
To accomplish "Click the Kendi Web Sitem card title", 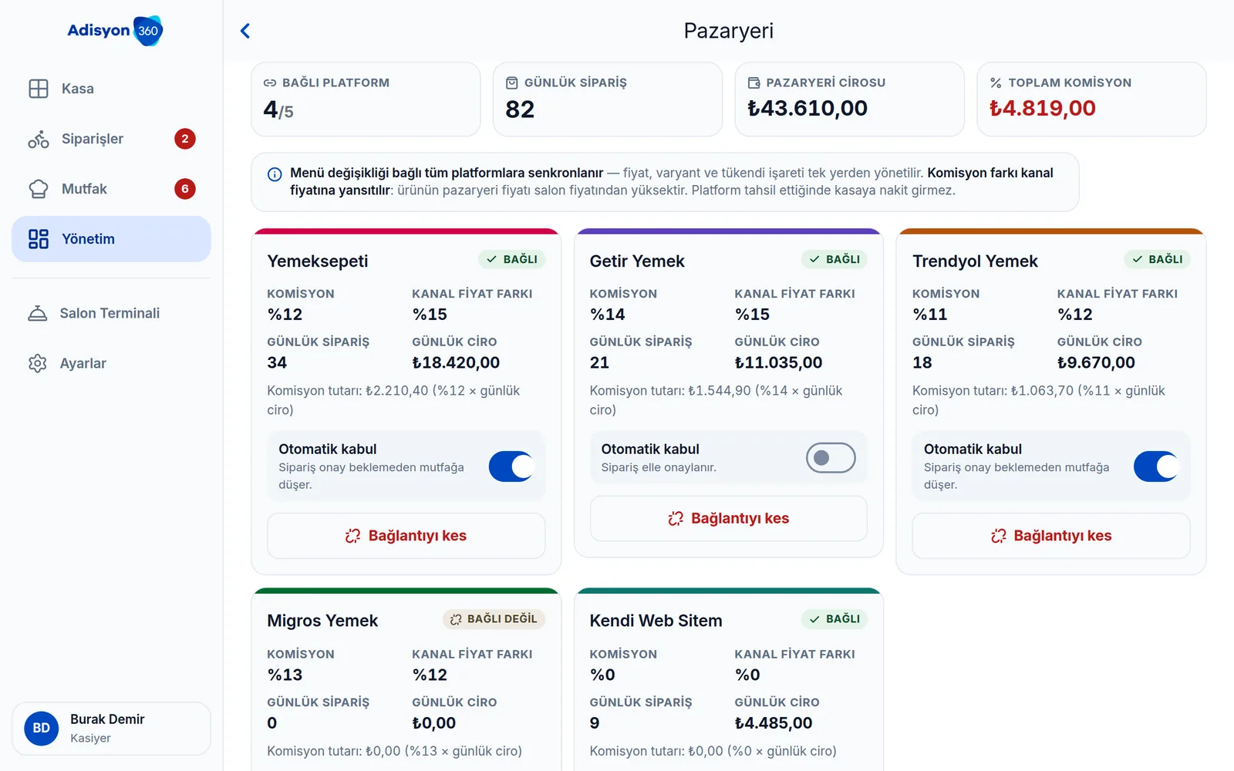I will pos(656,621).
